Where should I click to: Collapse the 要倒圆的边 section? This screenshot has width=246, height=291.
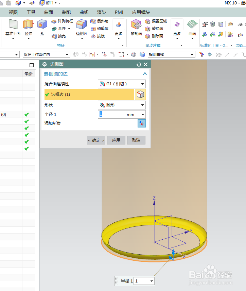click(x=145, y=74)
